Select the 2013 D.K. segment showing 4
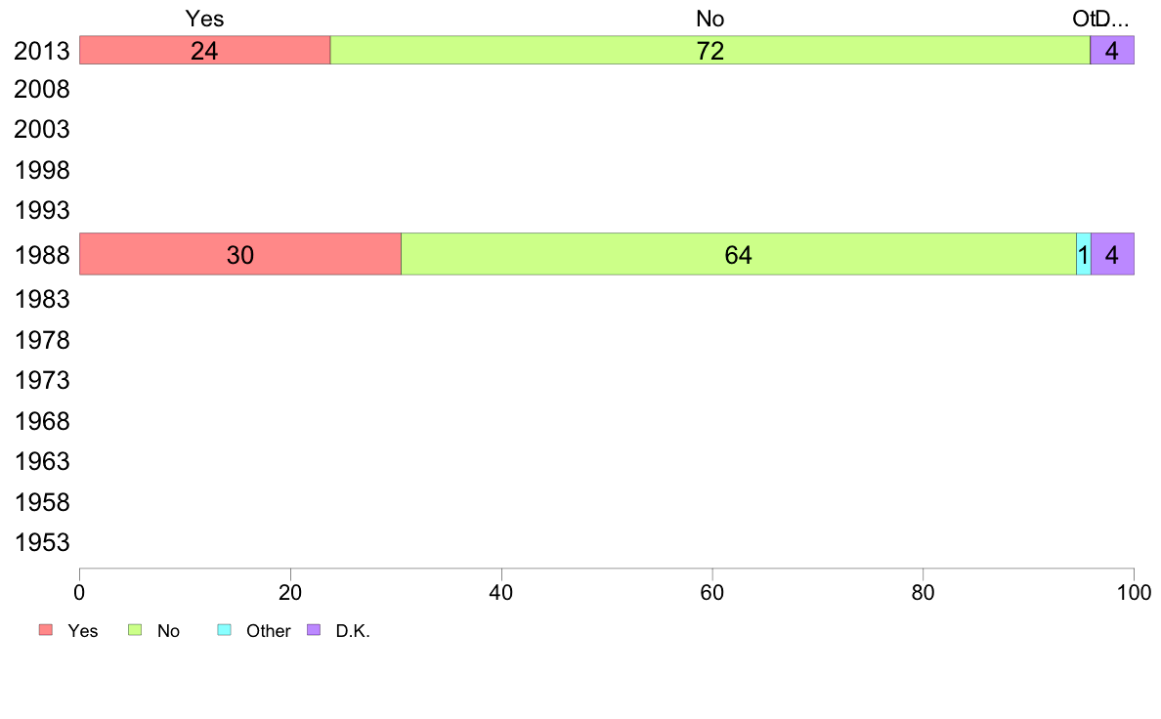Screen dimensions: 1161x719 click(x=1112, y=51)
